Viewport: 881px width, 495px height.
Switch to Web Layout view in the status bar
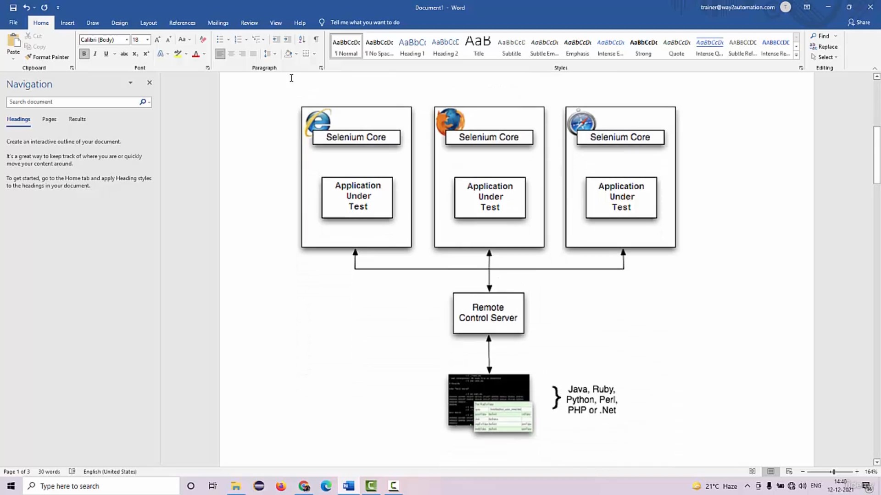789,471
